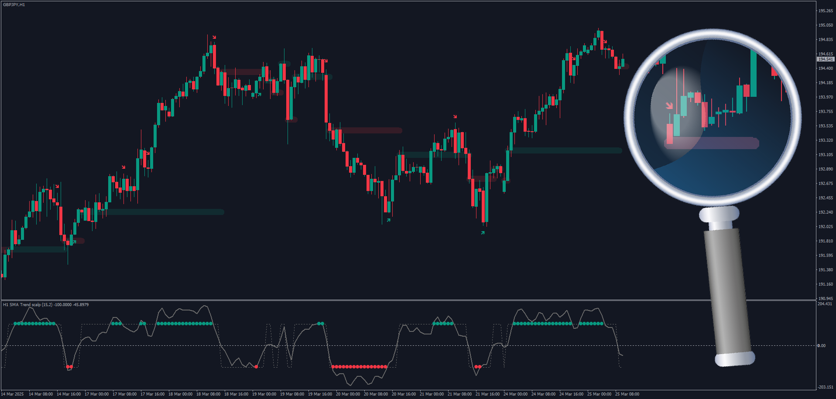Image resolution: width=836 pixels, height=399 pixels.
Task: Select the highlighted current price tag 194.541
Action: [x=826, y=59]
